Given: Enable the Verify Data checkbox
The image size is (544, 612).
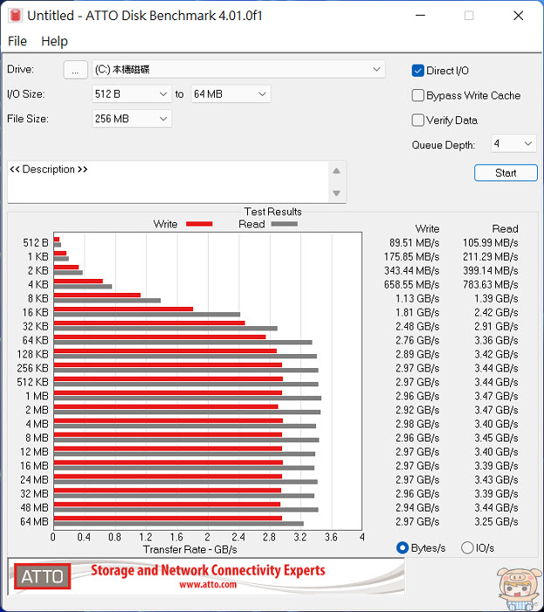Looking at the screenshot, I should [417, 120].
